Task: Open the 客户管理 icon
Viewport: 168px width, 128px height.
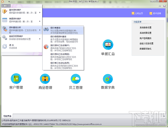Action: tap(16, 79)
